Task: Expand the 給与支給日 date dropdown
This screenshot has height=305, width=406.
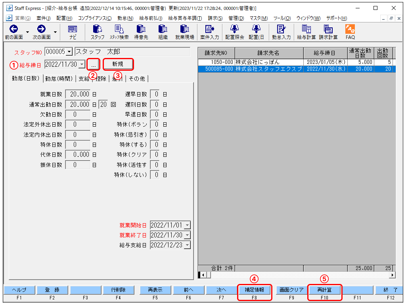Action: pos(187,245)
